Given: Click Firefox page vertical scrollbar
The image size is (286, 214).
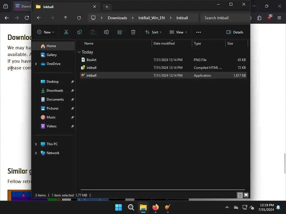Looking at the screenshot, I should pyautogui.click(x=285, y=163).
